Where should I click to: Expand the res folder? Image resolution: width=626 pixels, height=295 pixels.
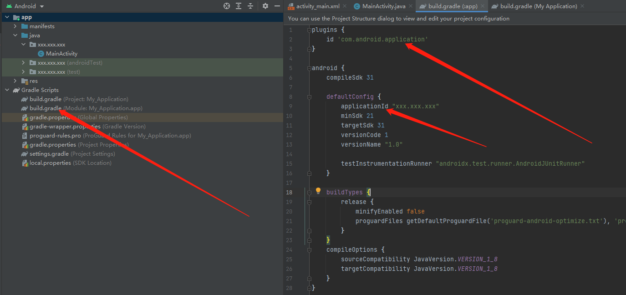pyautogui.click(x=15, y=81)
